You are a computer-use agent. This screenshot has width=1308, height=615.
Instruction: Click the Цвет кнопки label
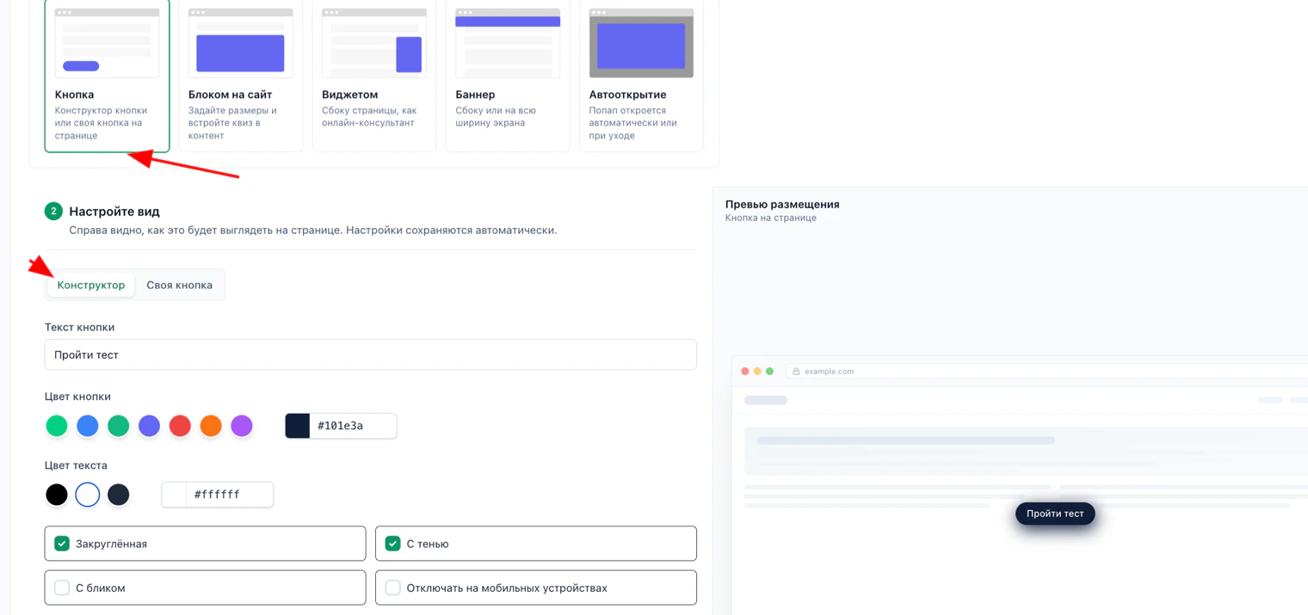tap(77, 397)
